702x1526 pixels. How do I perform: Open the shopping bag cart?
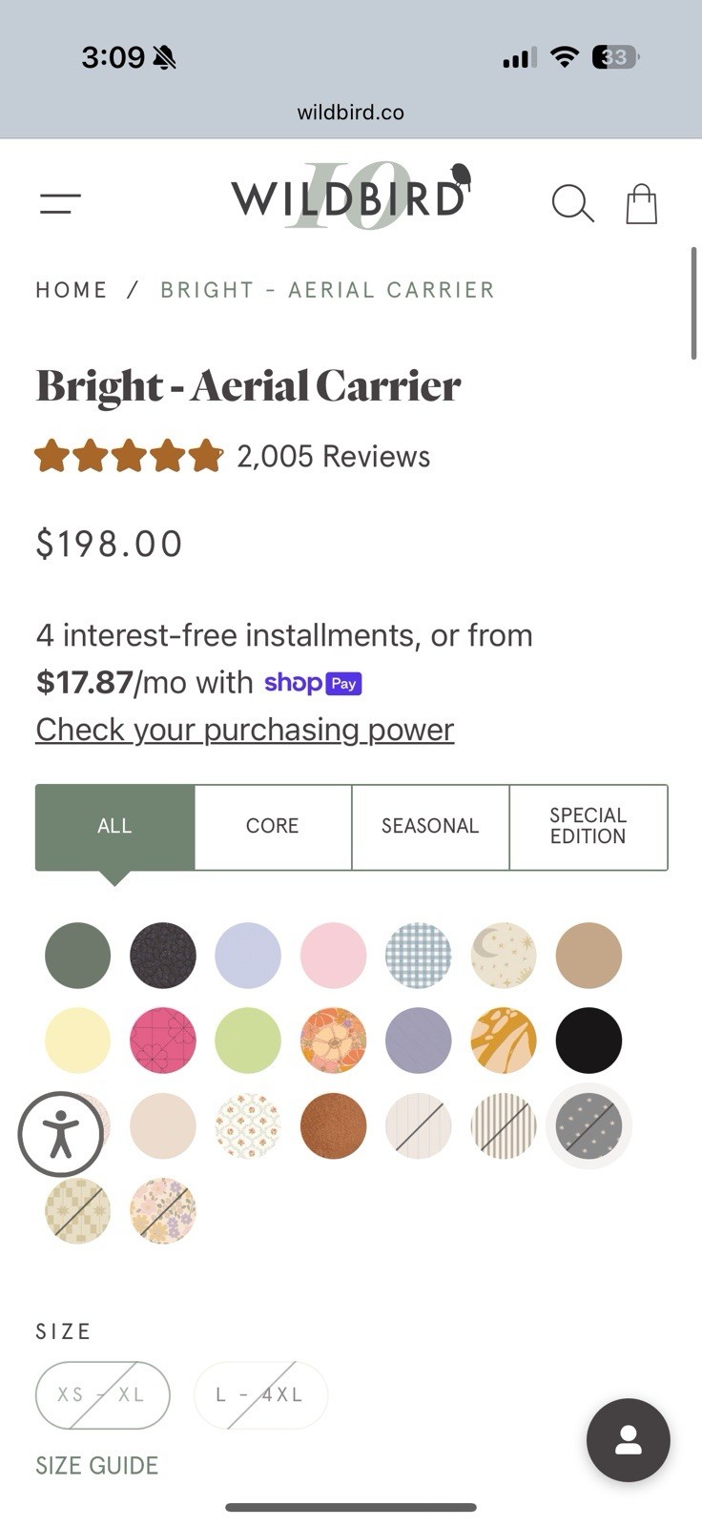[x=641, y=203]
